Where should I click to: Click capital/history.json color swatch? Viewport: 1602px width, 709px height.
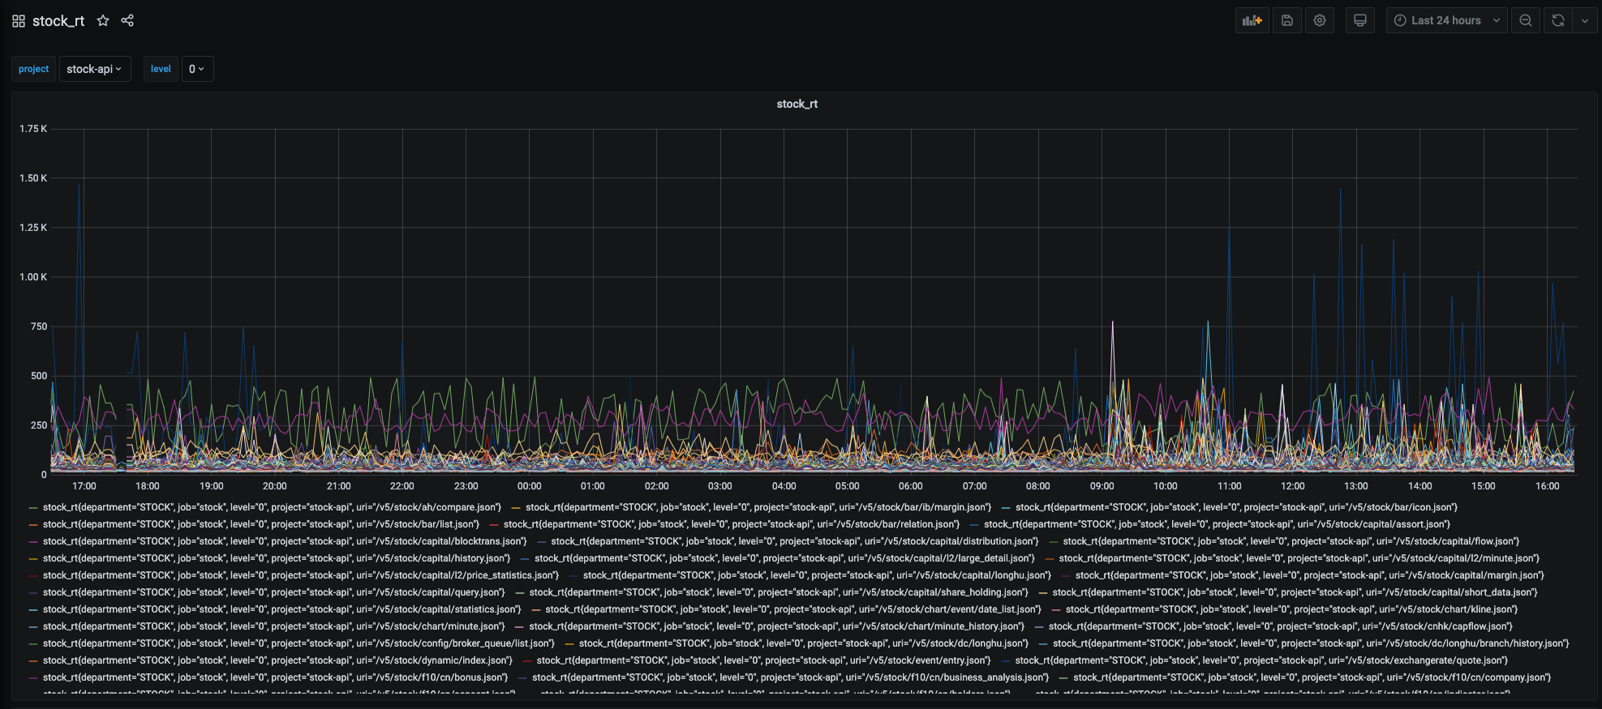[33, 559]
